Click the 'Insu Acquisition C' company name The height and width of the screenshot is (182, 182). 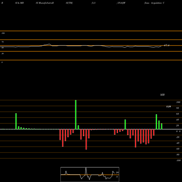(x=154, y=3)
